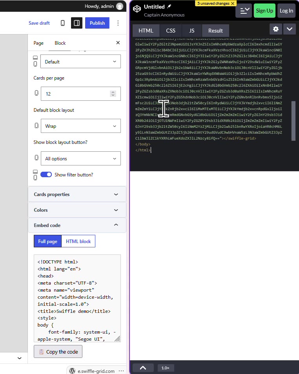The height and width of the screenshot is (374, 299).
Task: Toggle the settings sidebar panel icon
Action: (x=77, y=23)
